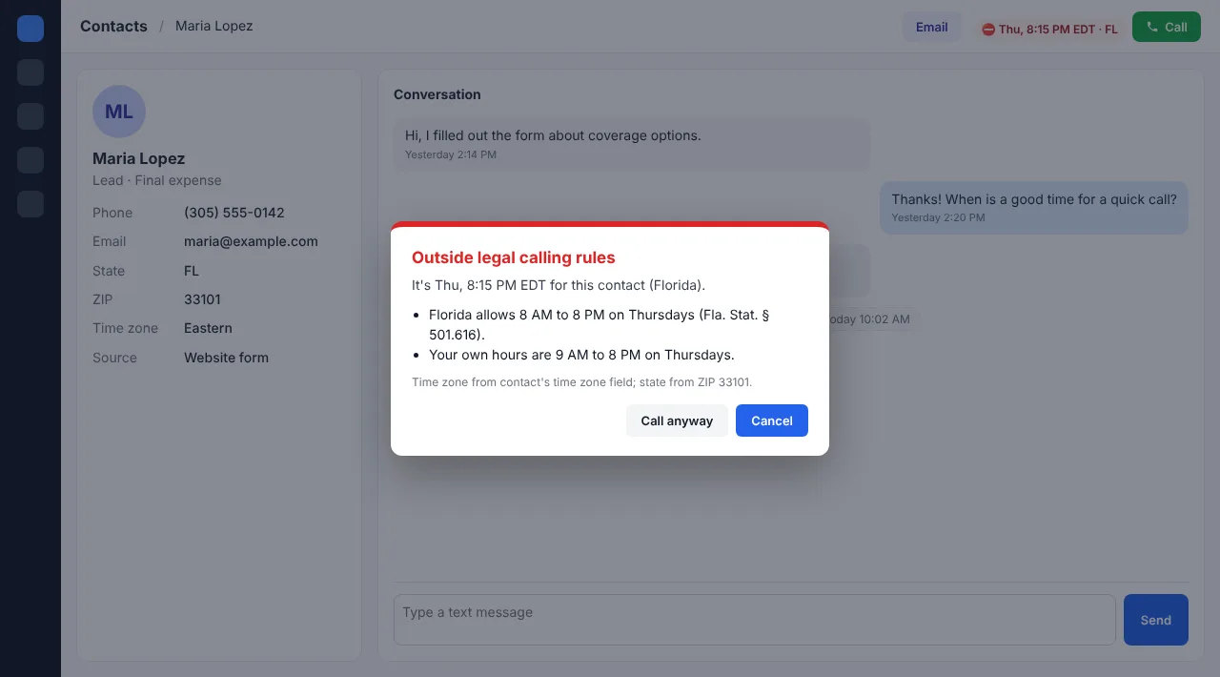The width and height of the screenshot is (1220, 677).
Task: Click the time zone source footnote
Action: click(x=582, y=382)
